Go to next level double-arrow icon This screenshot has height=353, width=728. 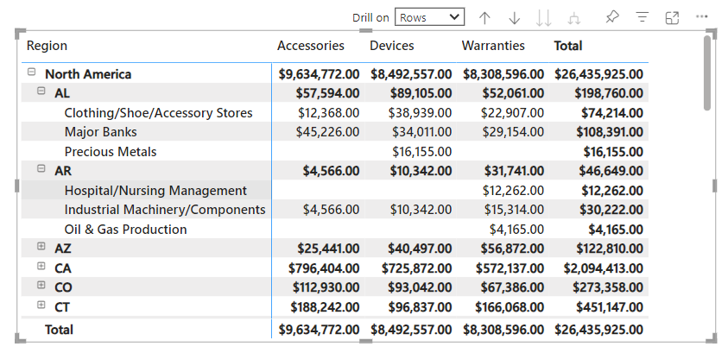(x=543, y=17)
